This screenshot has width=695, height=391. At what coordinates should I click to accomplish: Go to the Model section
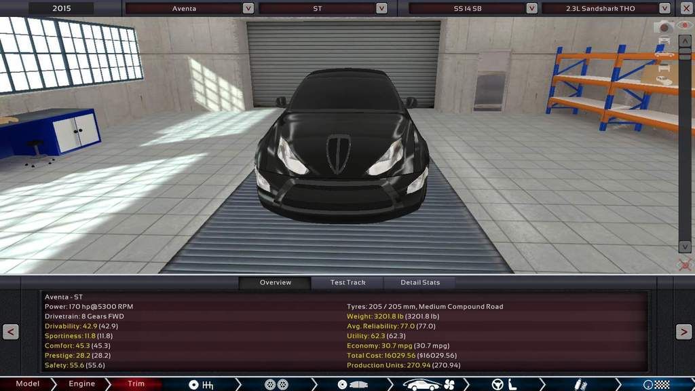pos(27,384)
